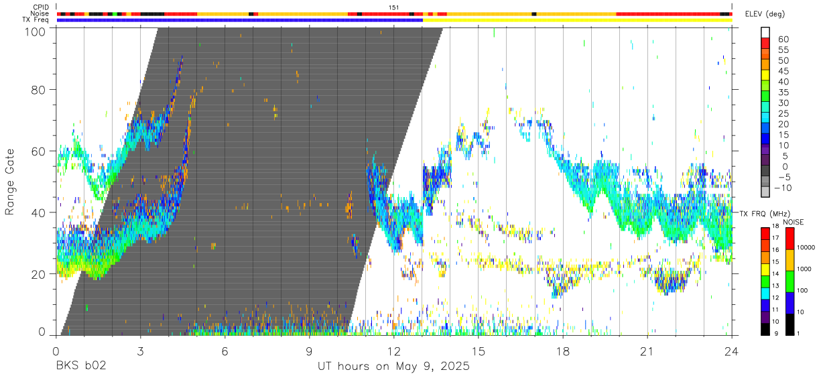Viewport: 823px width, 380px height.
Task: Pick the dark gray -5 to 0 ELEV swatch
Action: (x=766, y=172)
